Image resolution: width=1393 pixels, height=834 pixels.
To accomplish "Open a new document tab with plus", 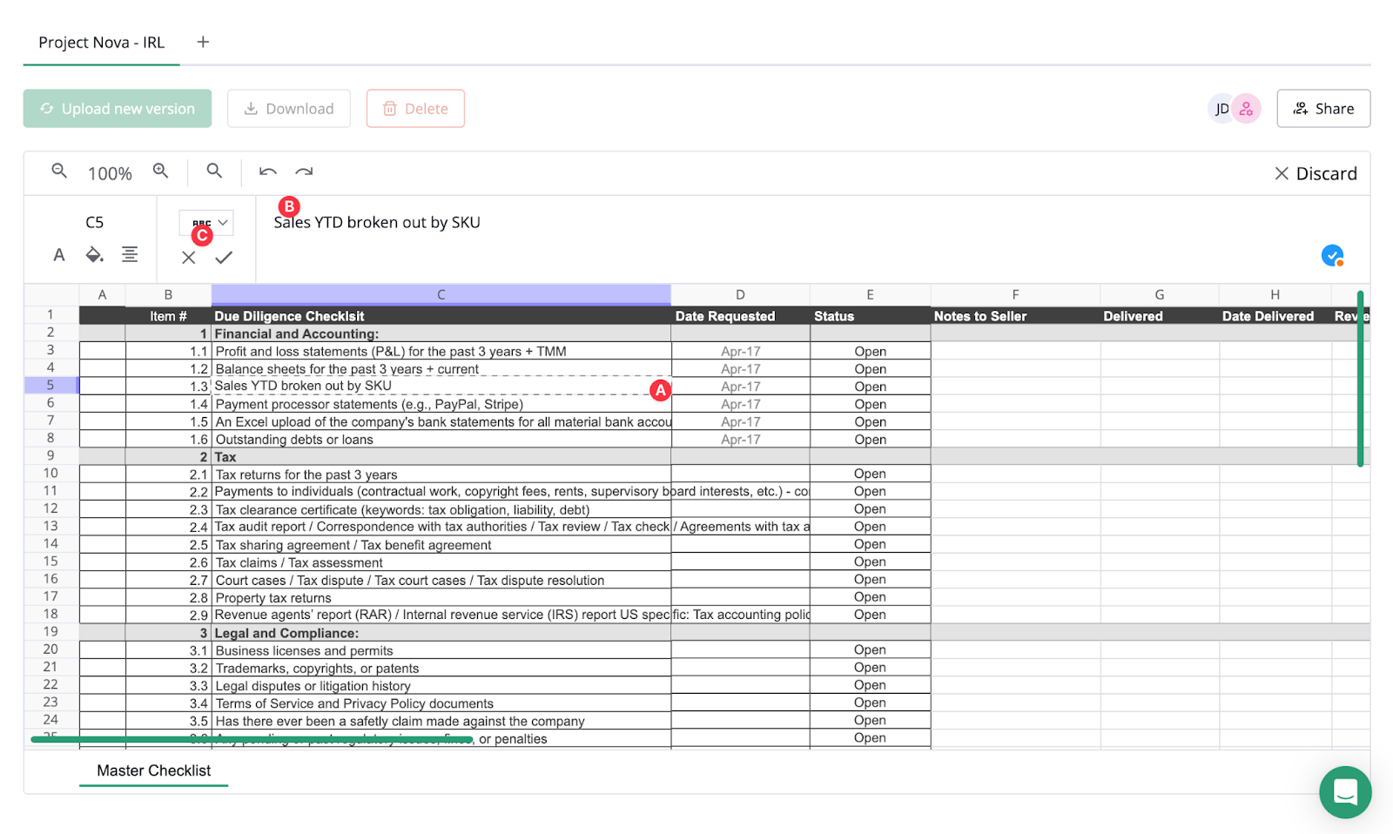I will coord(203,41).
